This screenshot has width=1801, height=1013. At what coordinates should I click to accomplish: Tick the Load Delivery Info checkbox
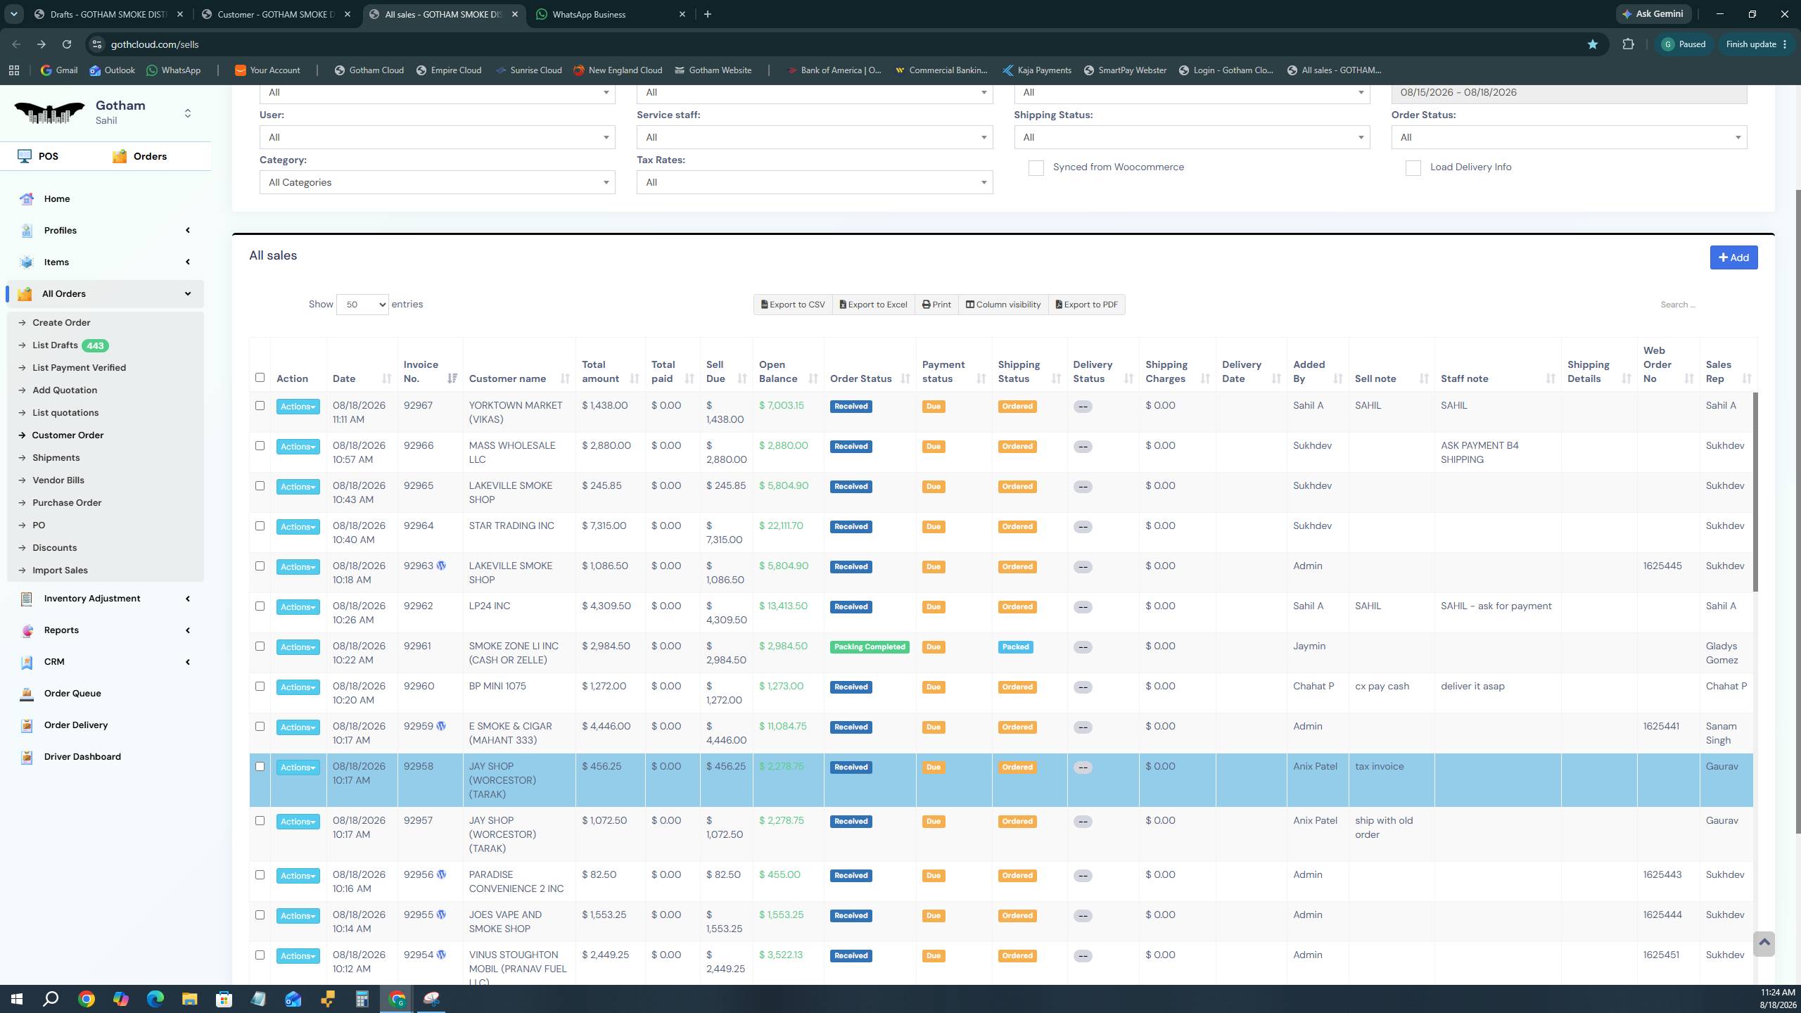pos(1413,168)
